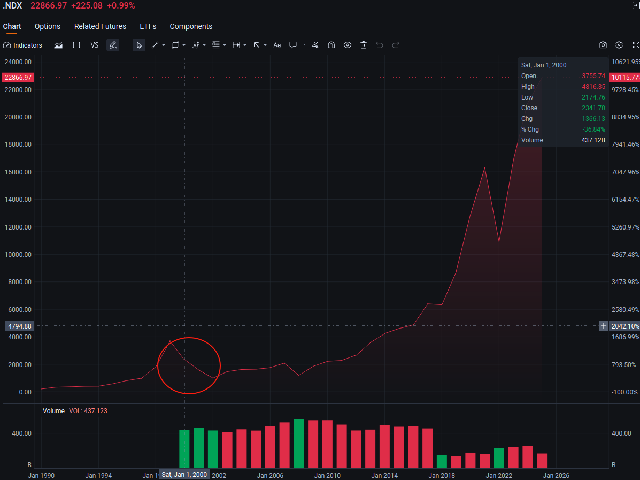Open the VS comparison tool
This screenshot has height=480, width=640.
tap(94, 45)
